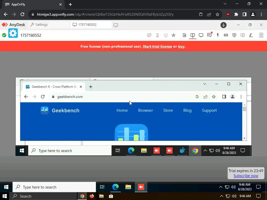Click innermost remote taskbar search box
Image resolution: width=267 pixels, height=200 pixels.
[x=70, y=151]
